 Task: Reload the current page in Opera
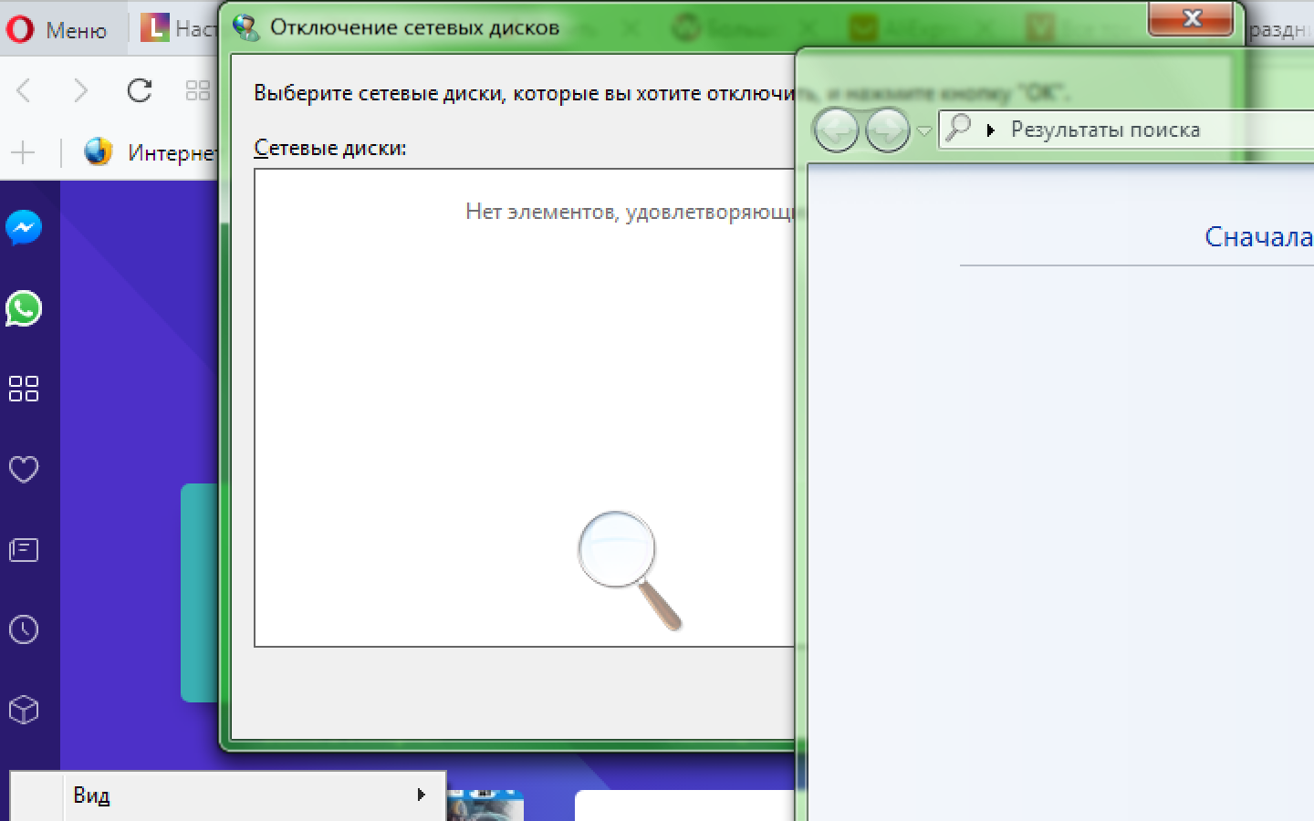coord(139,90)
